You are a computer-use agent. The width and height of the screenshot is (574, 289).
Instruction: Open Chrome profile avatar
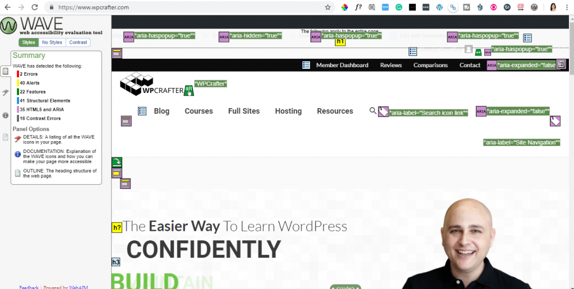(x=553, y=7)
